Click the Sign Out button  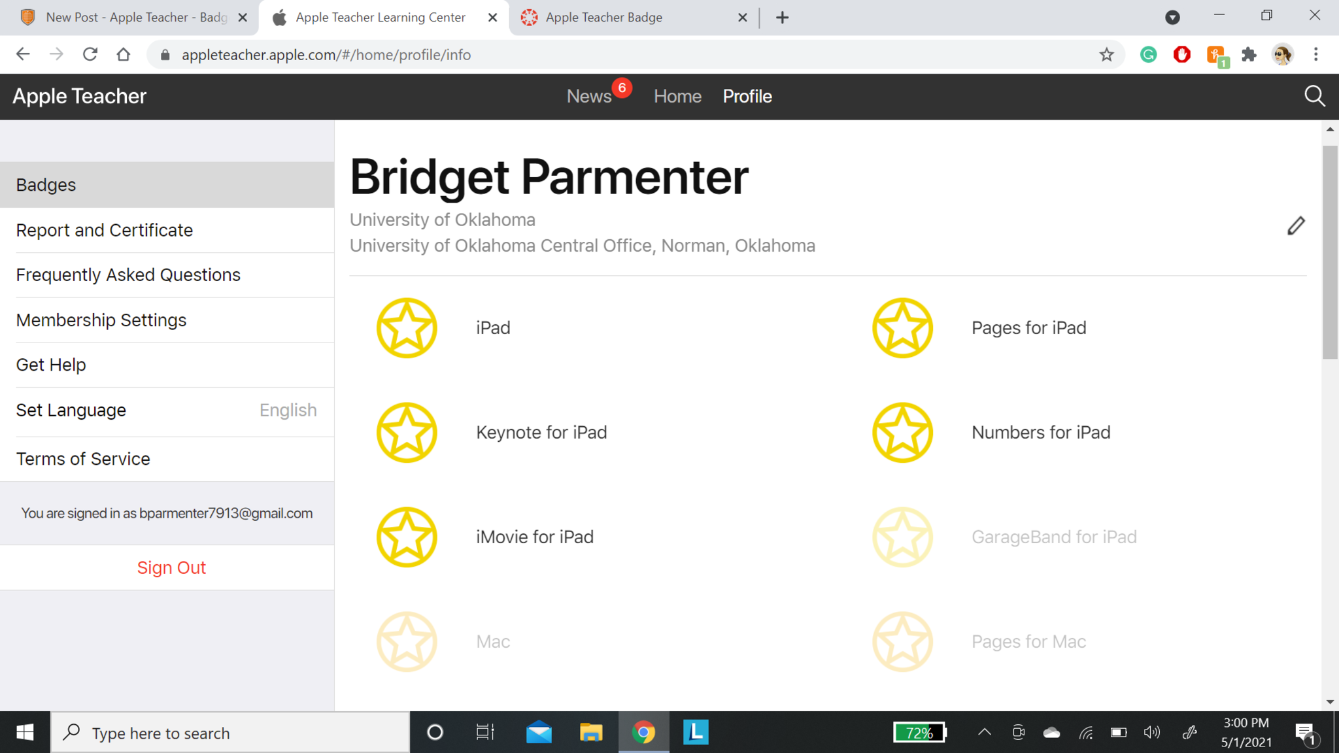[x=171, y=567]
